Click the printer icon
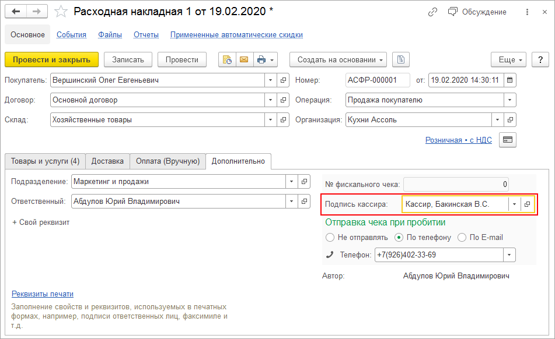 tap(261, 59)
